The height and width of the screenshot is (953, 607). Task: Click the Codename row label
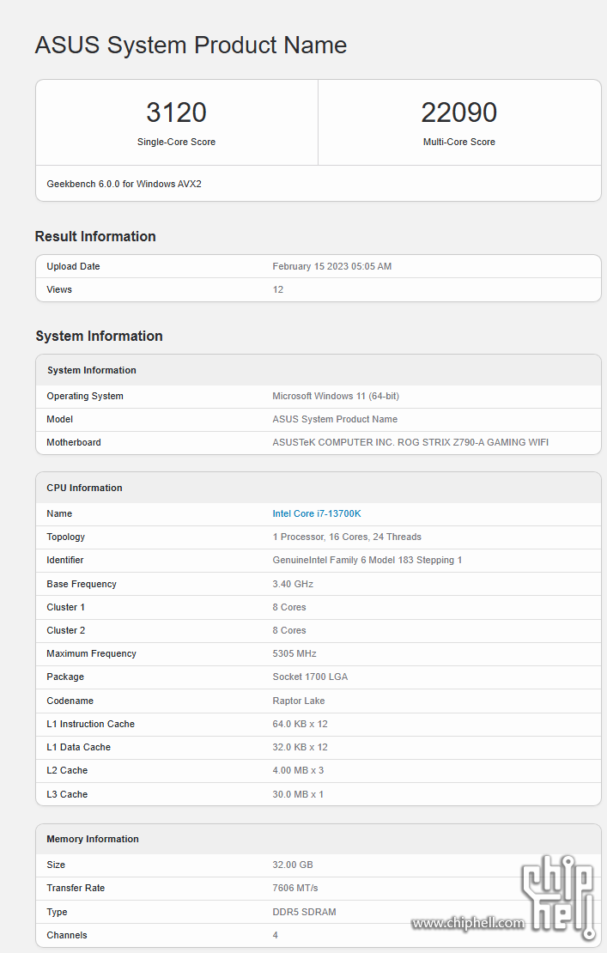[x=70, y=701]
